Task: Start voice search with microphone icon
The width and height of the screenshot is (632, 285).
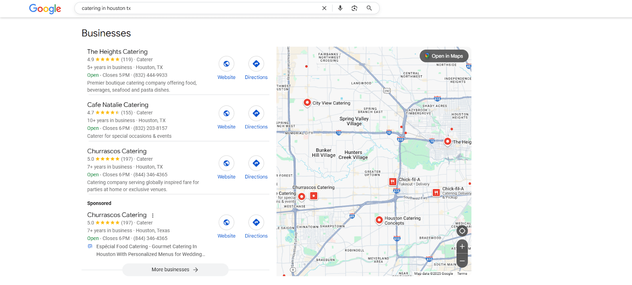Action: click(x=340, y=8)
